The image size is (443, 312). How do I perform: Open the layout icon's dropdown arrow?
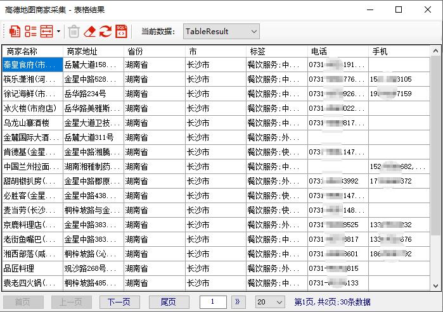tap(58, 31)
